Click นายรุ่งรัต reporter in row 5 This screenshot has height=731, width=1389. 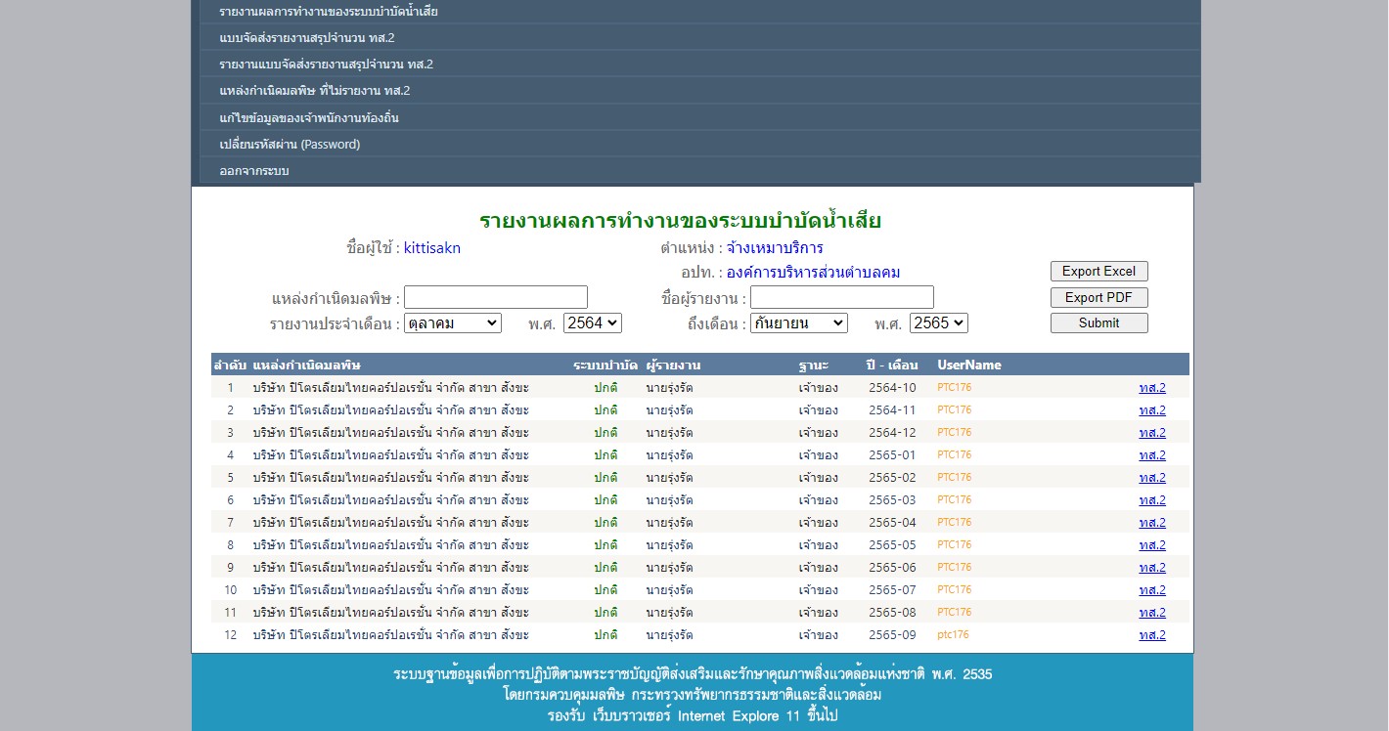tap(669, 477)
